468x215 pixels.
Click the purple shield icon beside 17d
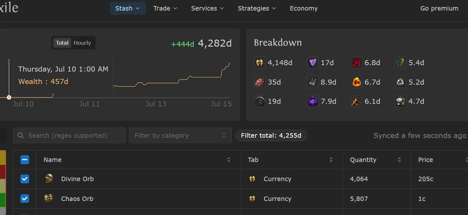click(x=312, y=63)
